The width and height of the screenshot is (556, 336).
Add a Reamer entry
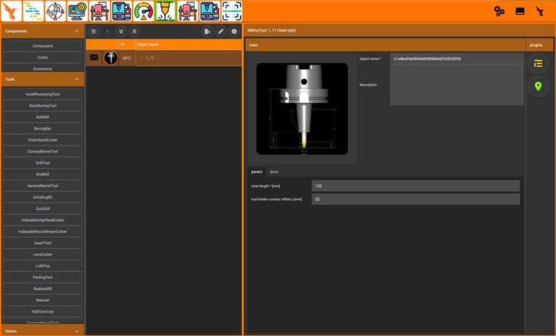(42, 300)
